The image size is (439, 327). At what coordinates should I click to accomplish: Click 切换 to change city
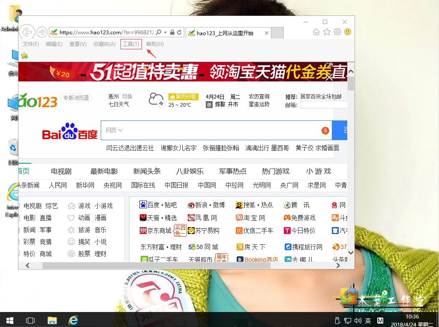click(127, 96)
